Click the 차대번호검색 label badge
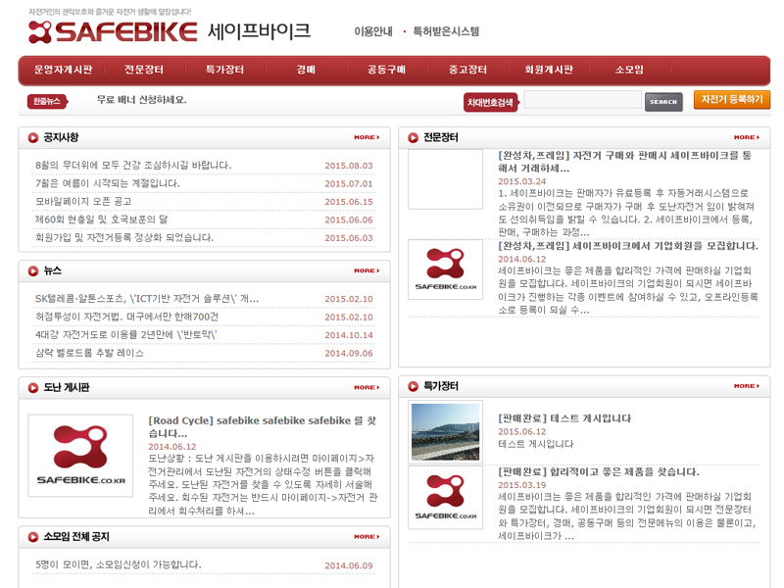The width and height of the screenshot is (784, 588). click(x=491, y=103)
